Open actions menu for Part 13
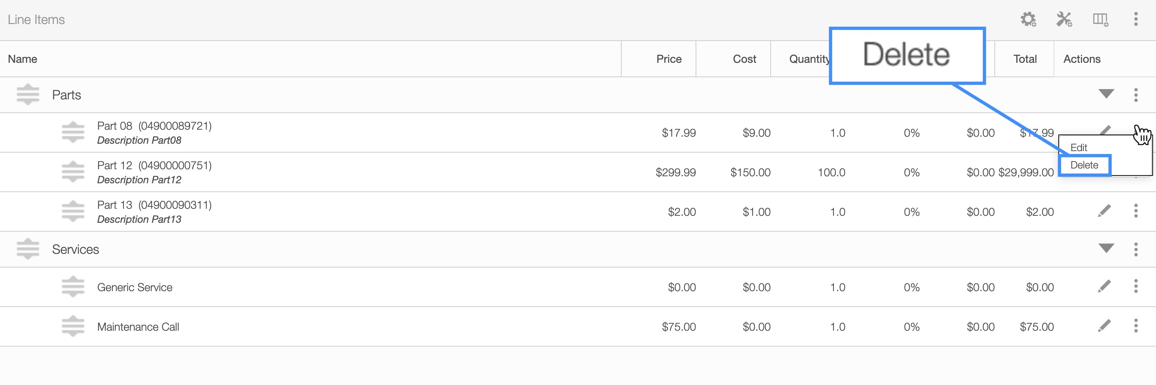1156x385 pixels. 1136,211
